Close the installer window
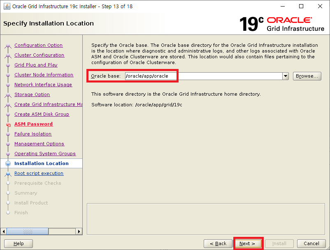This screenshot has width=330, height=250. pos(320,6)
